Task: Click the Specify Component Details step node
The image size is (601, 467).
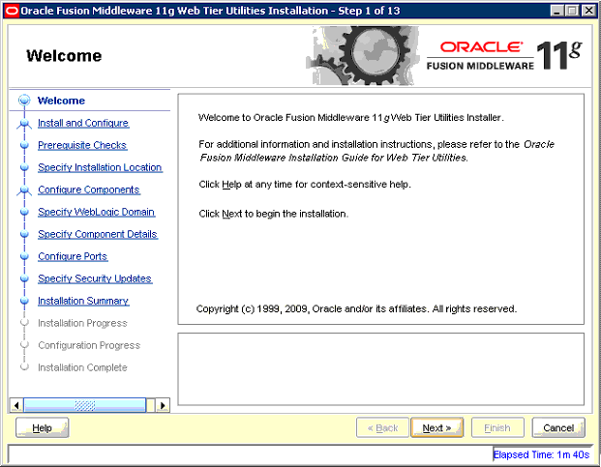Action: (24, 234)
